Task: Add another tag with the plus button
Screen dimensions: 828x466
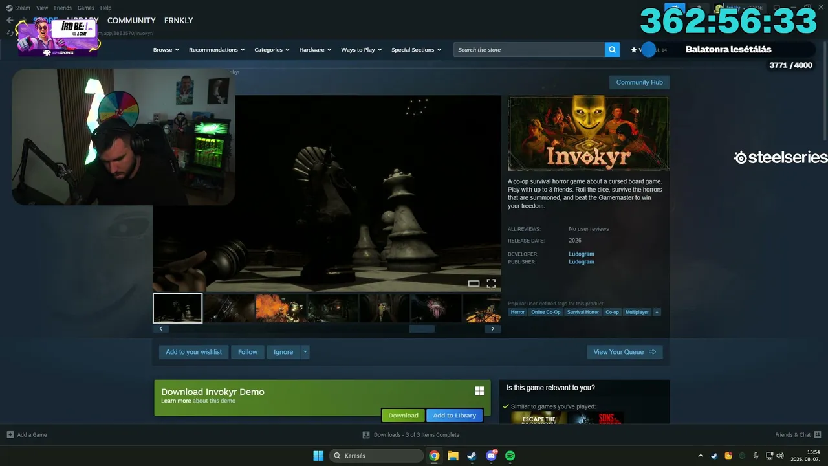Action: click(x=657, y=312)
